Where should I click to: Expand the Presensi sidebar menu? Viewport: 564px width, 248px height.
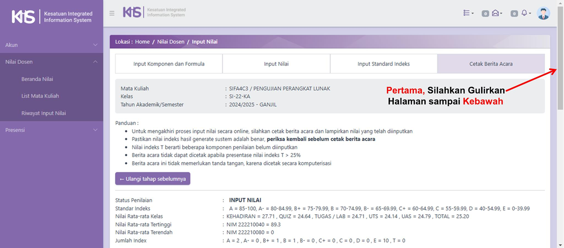51,130
